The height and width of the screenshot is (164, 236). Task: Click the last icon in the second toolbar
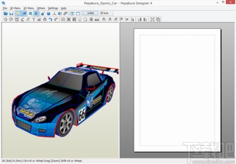coord(158,19)
